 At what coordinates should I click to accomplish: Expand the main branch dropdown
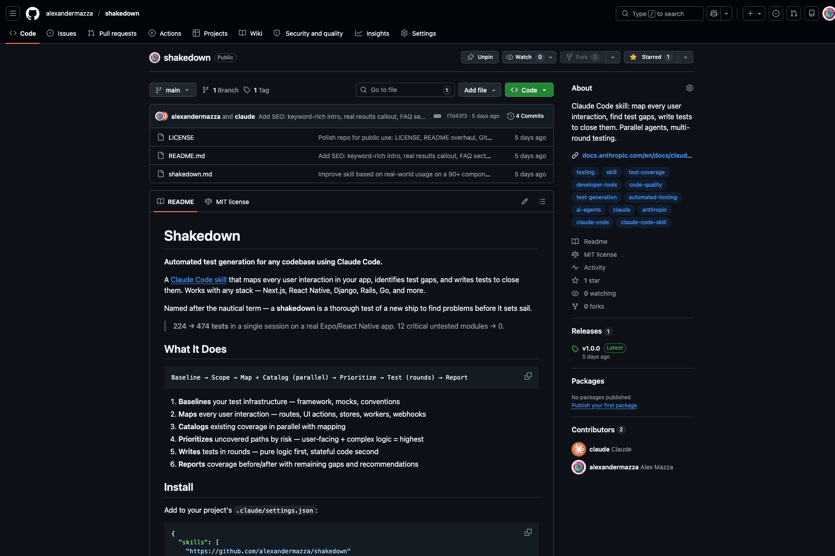173,90
